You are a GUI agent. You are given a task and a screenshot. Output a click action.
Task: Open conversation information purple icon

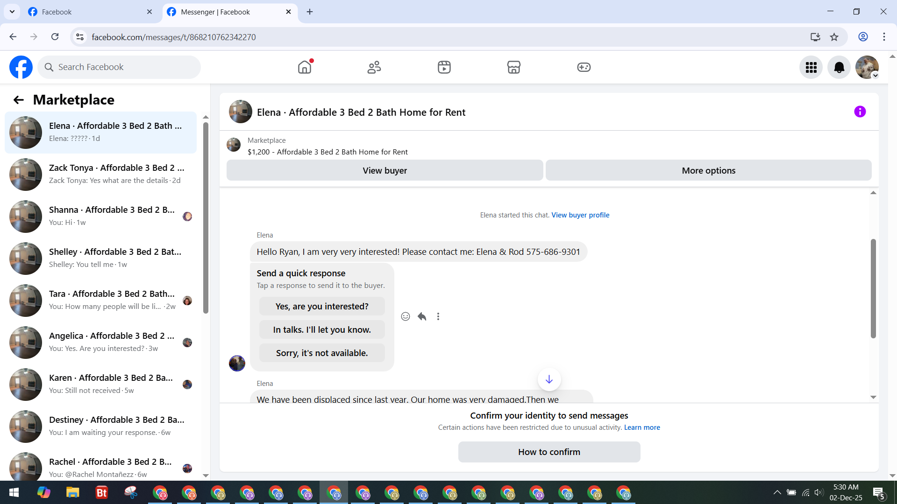(x=860, y=112)
